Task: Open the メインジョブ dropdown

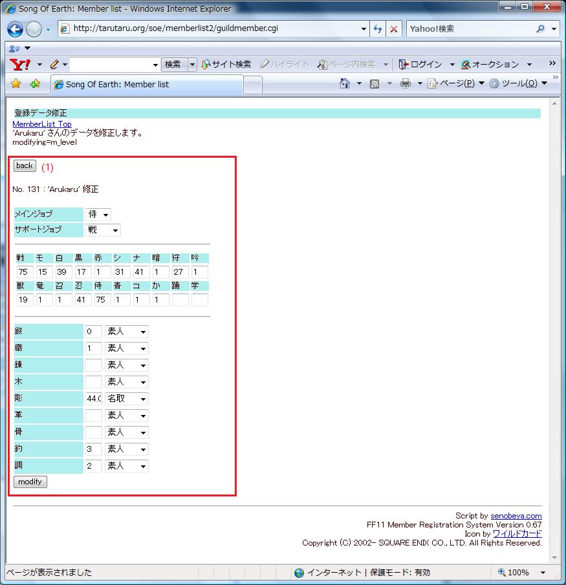Action: [x=98, y=214]
